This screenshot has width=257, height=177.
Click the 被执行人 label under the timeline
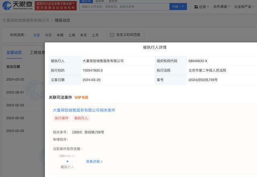(67, 167)
